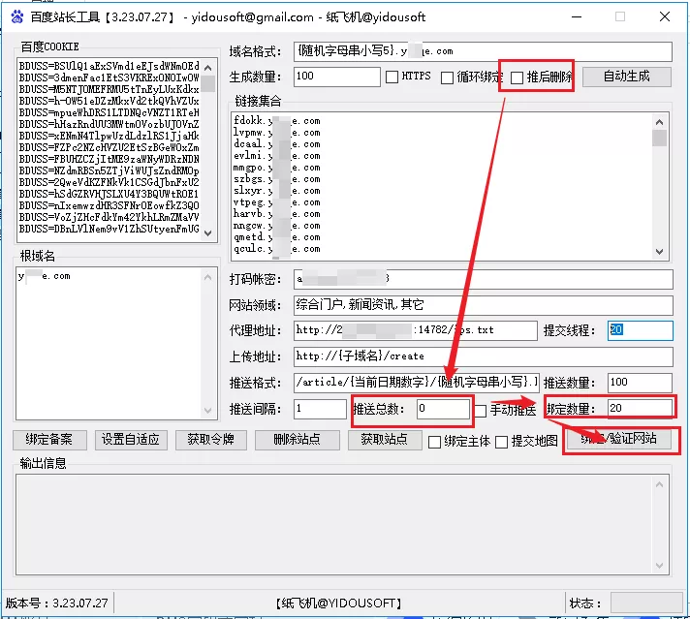Viewport: 690px width, 619px height.
Task: Click the 绑定备案 button
Action: [x=49, y=440]
